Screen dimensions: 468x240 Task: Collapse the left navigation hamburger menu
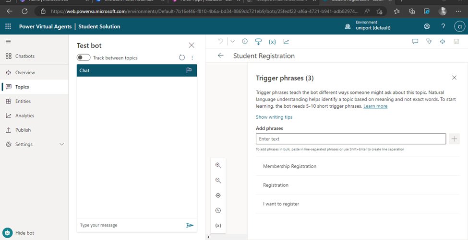pyautogui.click(x=8, y=42)
